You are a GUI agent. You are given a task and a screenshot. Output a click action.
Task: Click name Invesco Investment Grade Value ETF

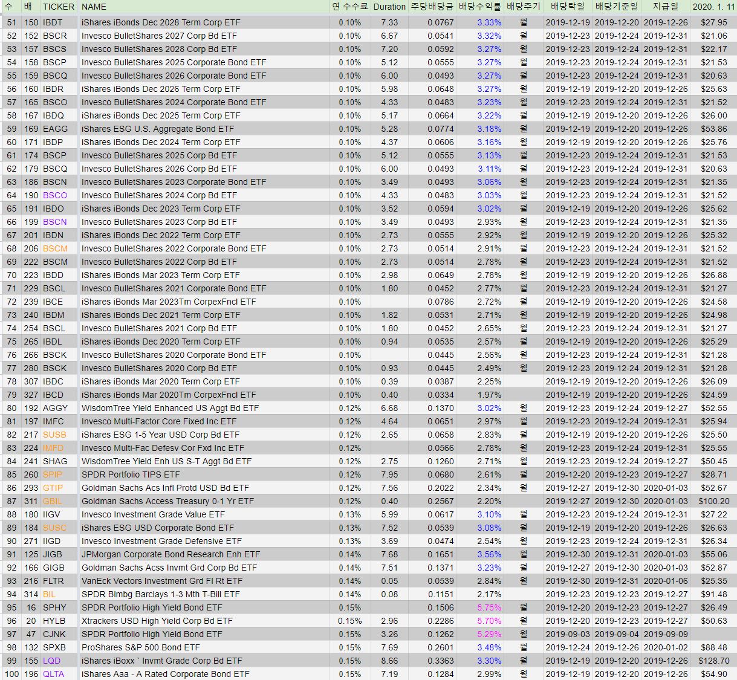pyautogui.click(x=153, y=514)
